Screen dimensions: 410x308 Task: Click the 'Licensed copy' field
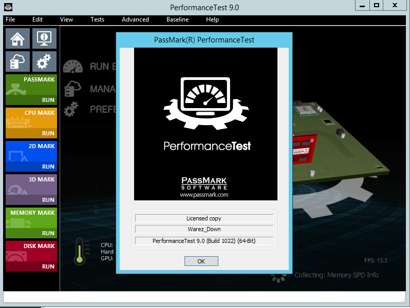(x=204, y=218)
